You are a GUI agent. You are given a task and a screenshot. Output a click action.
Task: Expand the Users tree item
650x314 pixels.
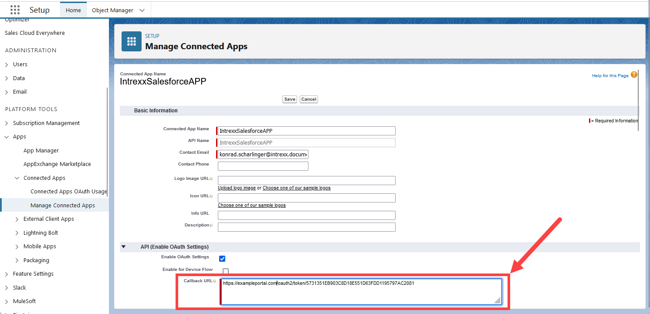coord(7,64)
